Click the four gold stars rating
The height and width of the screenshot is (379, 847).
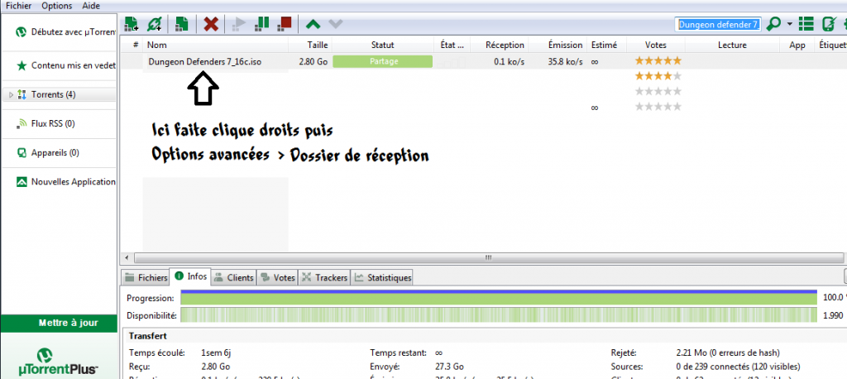[x=658, y=76]
